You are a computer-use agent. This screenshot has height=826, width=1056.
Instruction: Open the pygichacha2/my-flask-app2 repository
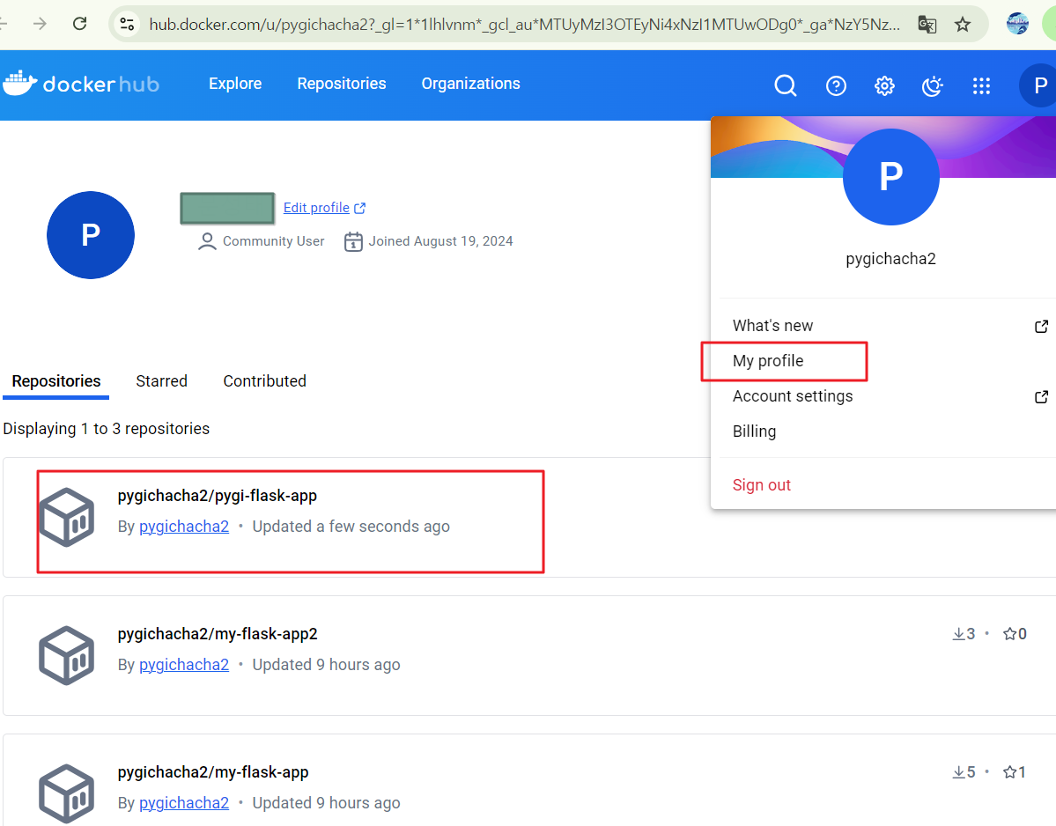218,633
